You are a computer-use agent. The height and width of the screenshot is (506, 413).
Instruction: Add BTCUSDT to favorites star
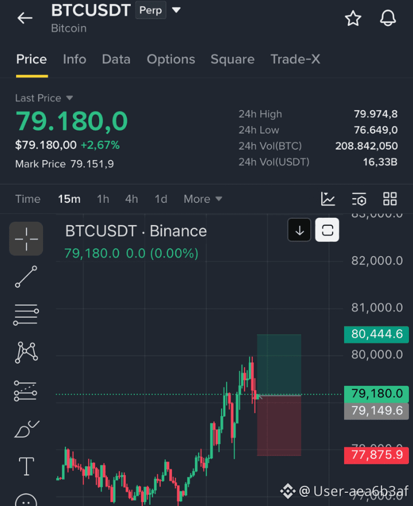click(x=353, y=18)
